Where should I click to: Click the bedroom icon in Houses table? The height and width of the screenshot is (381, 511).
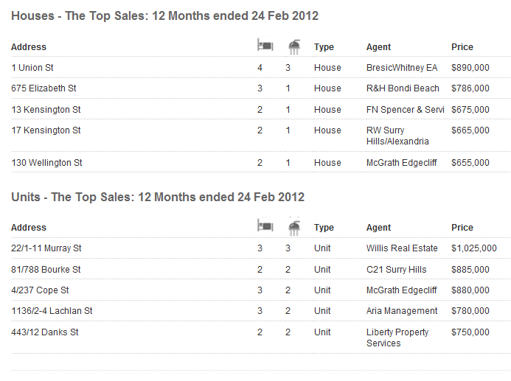265,45
